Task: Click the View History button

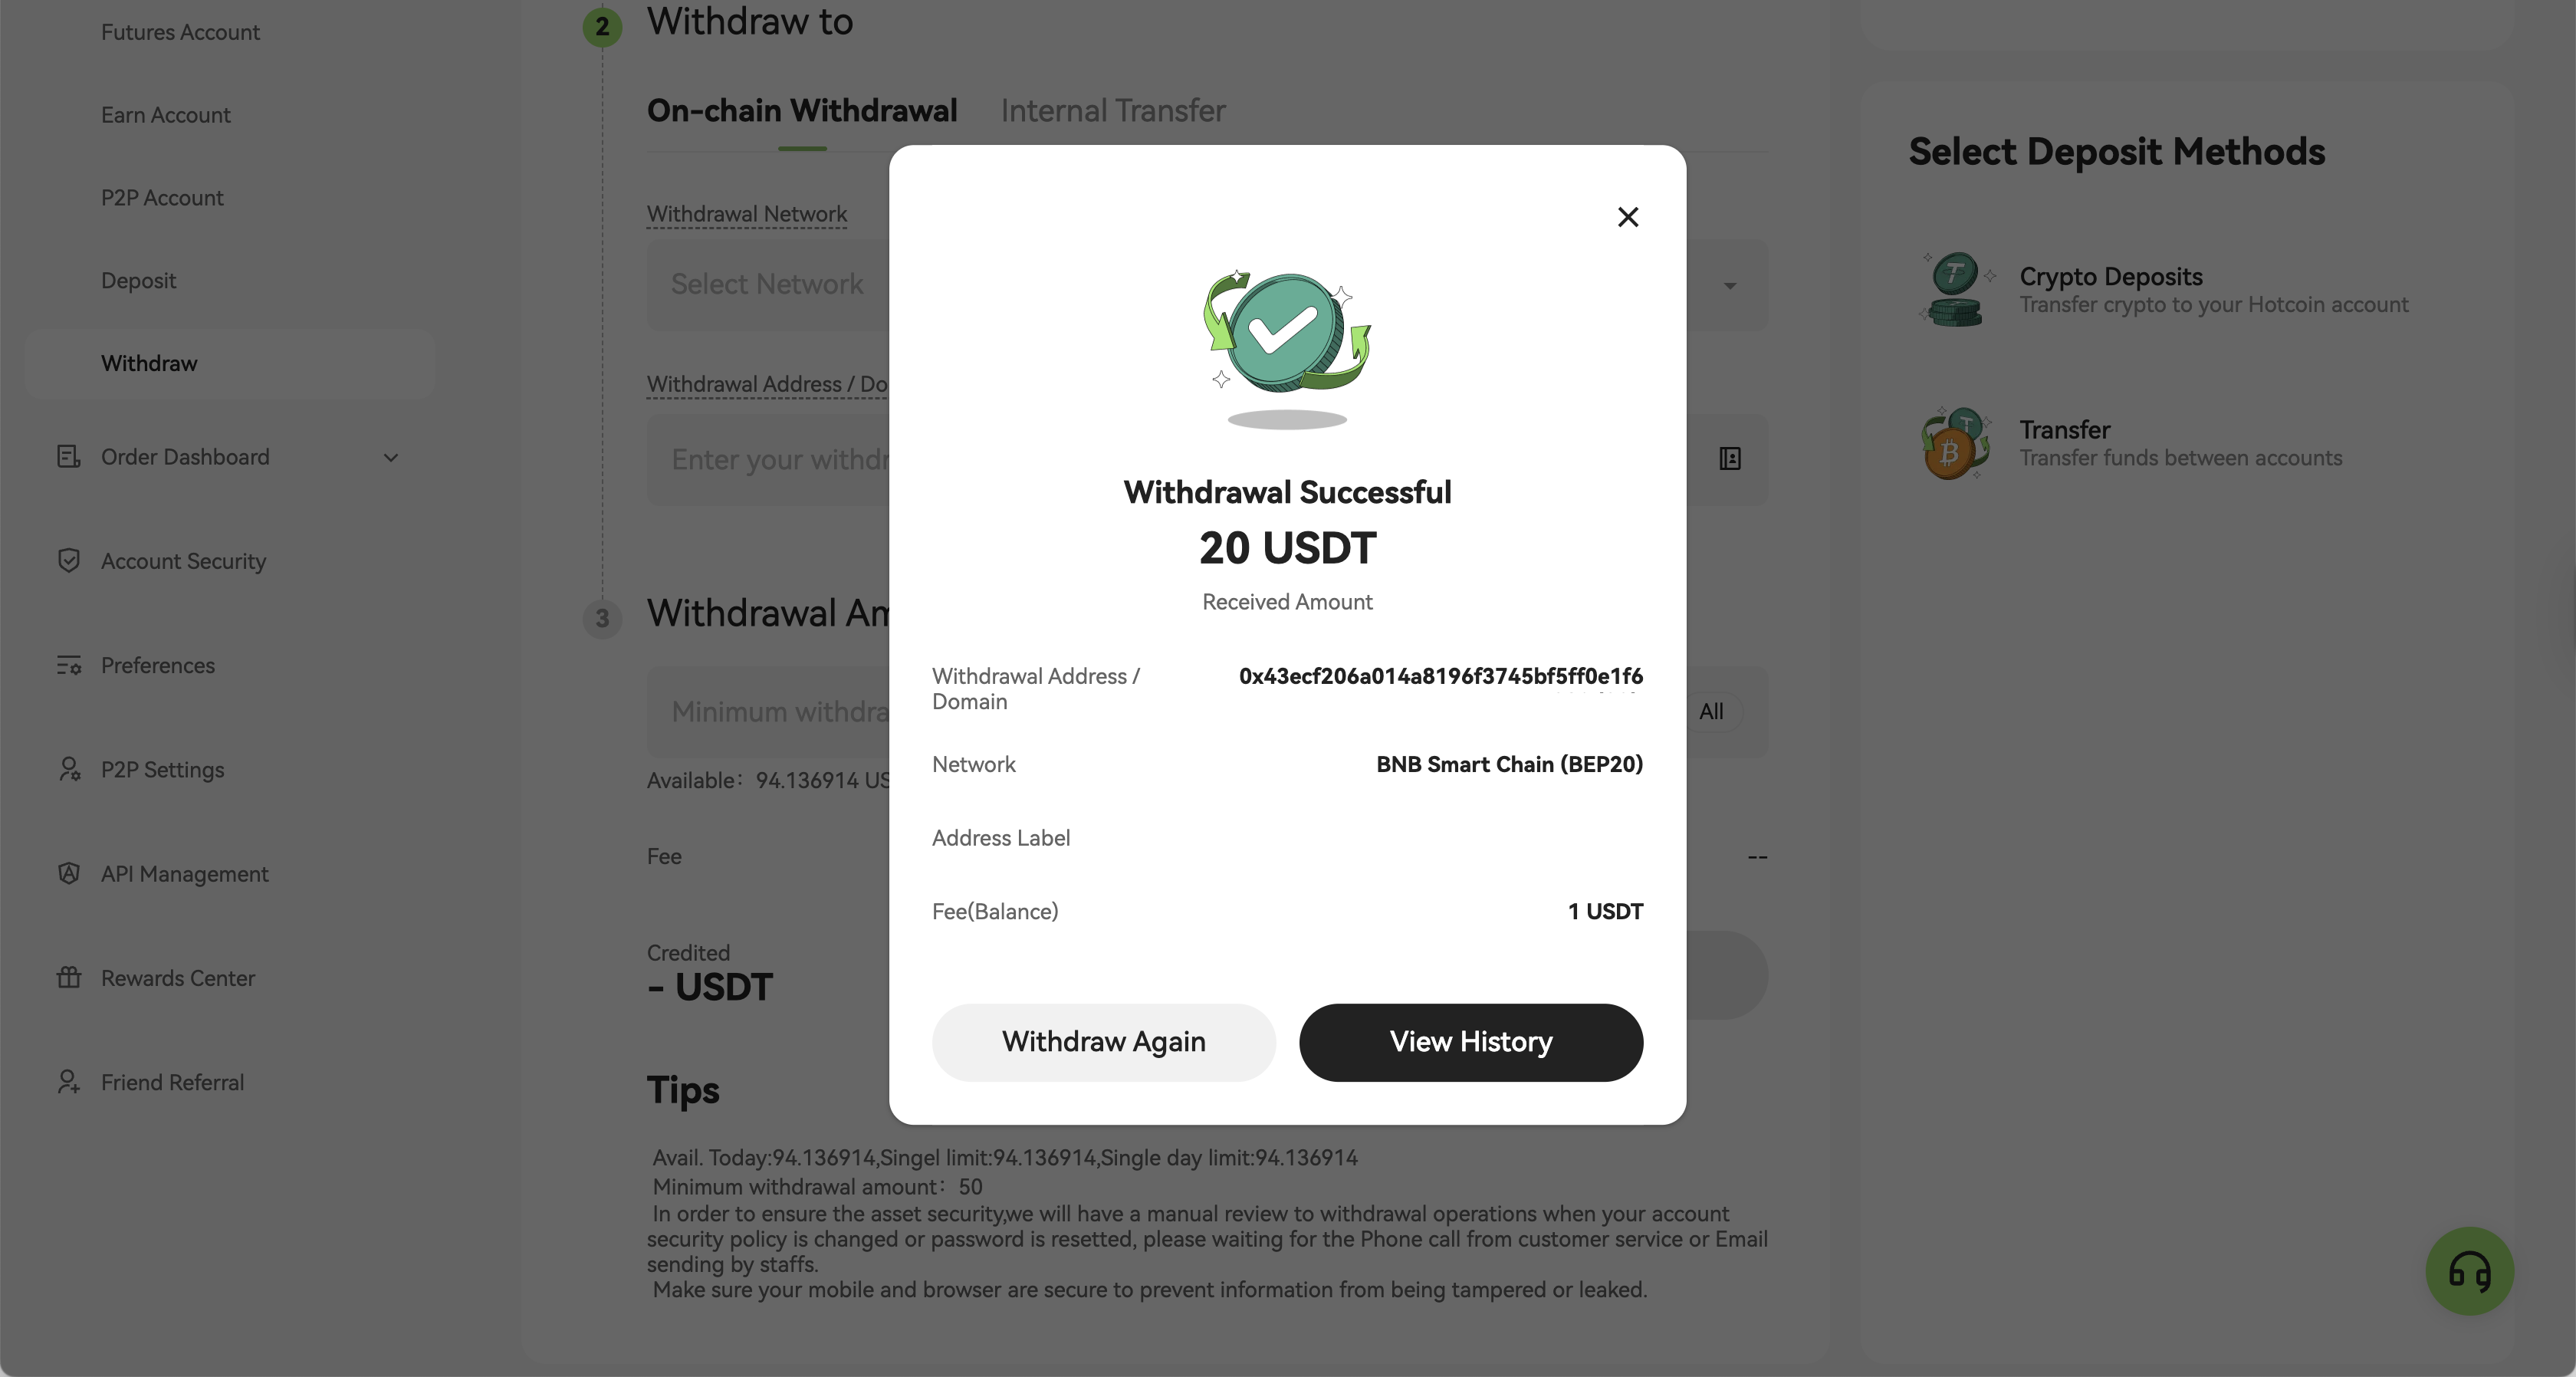Action: pos(1471,1042)
